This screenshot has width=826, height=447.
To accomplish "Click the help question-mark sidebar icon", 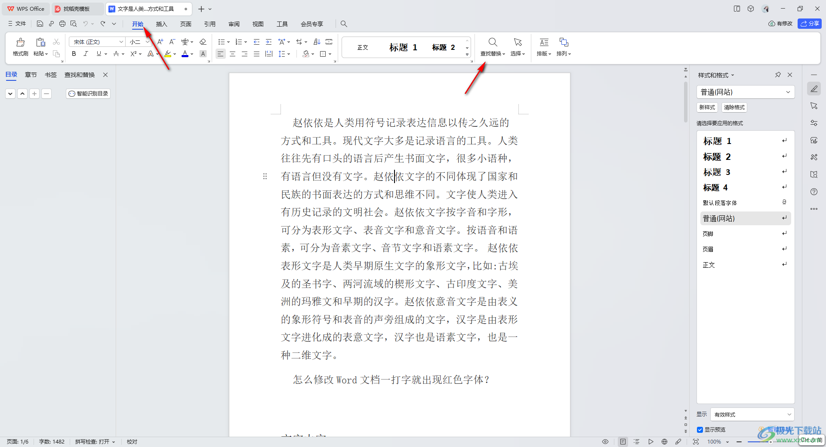I will (814, 192).
